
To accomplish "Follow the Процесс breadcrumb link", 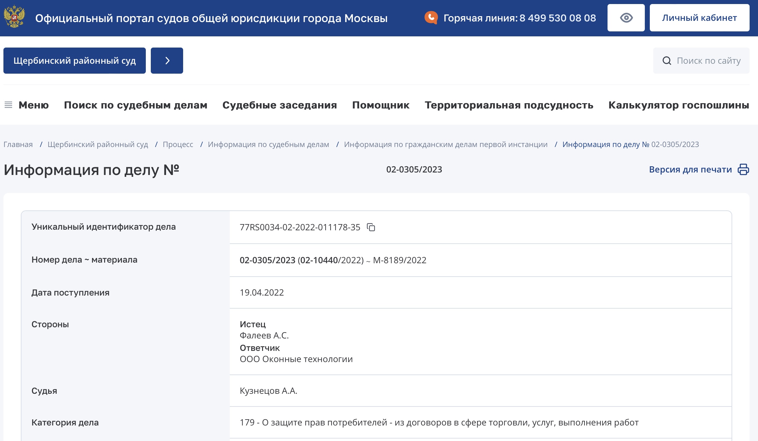I will [178, 145].
